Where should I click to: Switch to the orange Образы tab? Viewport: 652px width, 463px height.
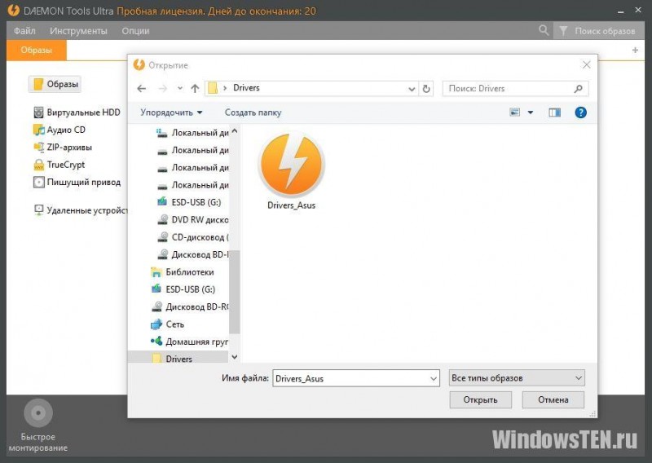pyautogui.click(x=36, y=50)
